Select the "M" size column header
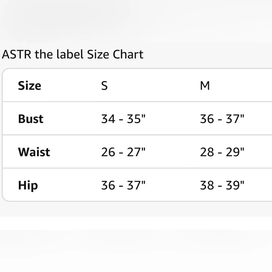This screenshot has width=272, height=272. point(205,86)
